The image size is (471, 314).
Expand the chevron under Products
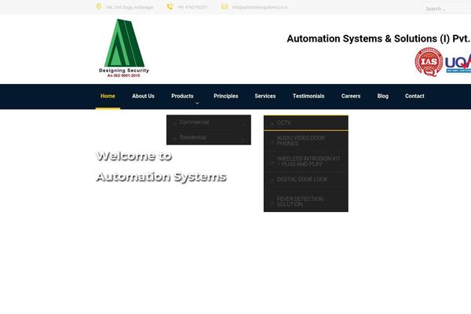pyautogui.click(x=197, y=104)
